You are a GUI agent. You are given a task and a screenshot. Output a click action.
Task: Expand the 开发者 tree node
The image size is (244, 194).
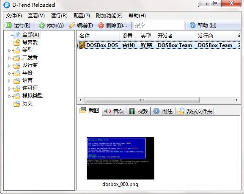pyautogui.click(x=9, y=58)
